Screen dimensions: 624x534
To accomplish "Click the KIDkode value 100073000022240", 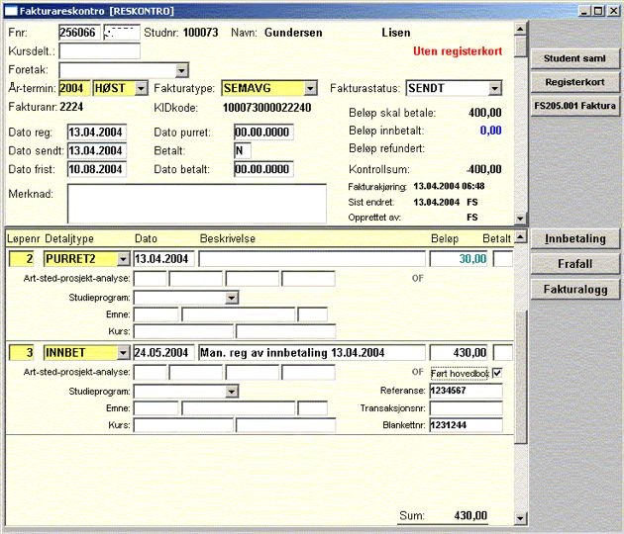I will [x=267, y=108].
